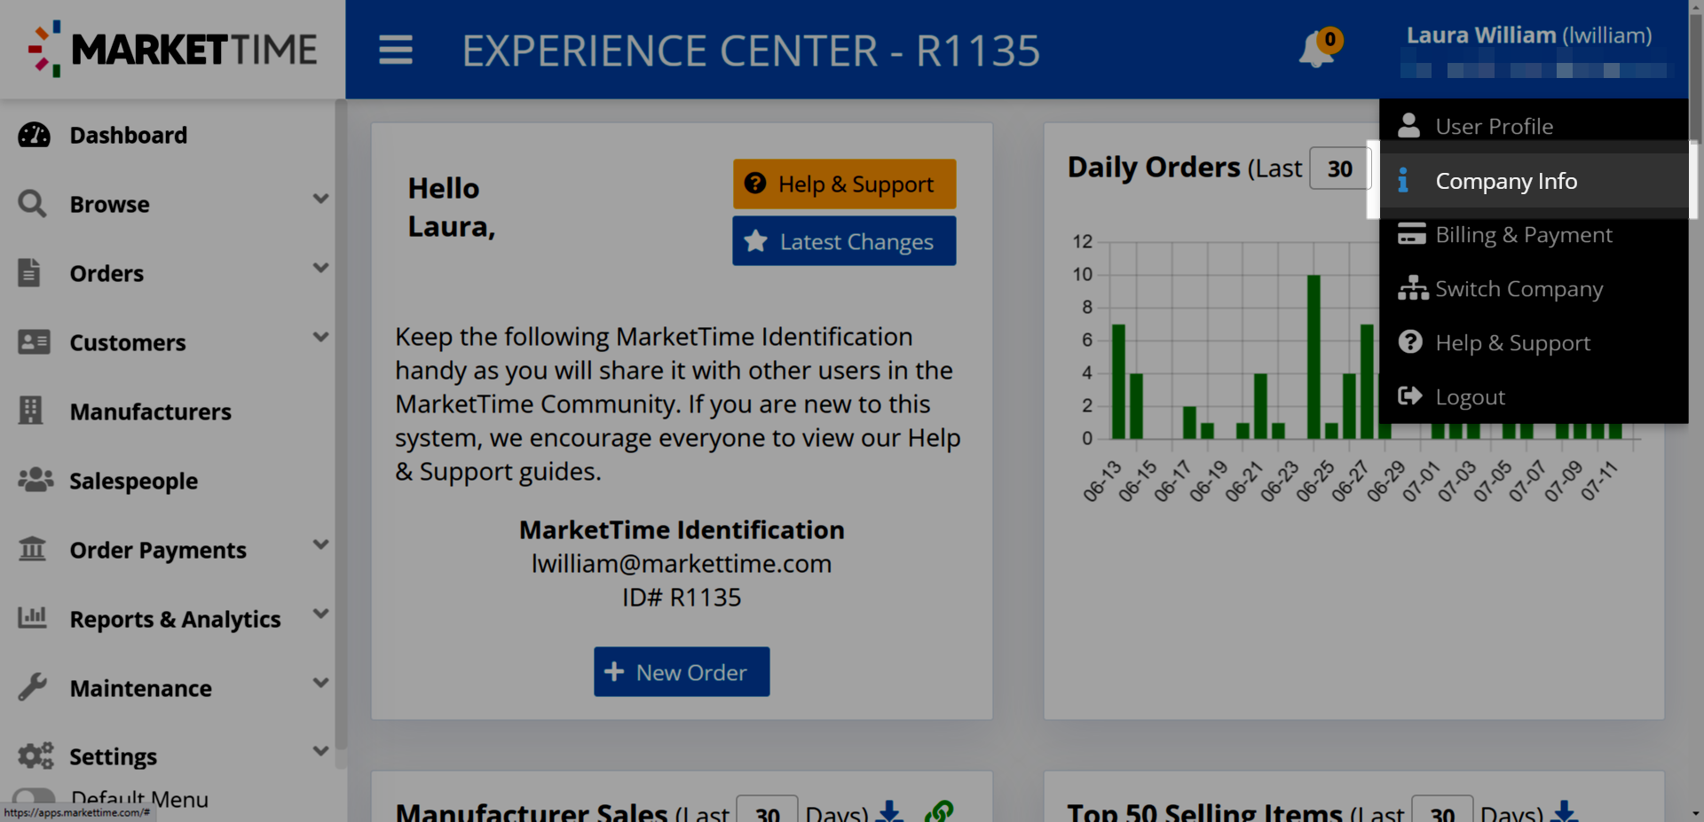Select the Customers icon in the sidebar
The width and height of the screenshot is (1704, 822).
34,341
